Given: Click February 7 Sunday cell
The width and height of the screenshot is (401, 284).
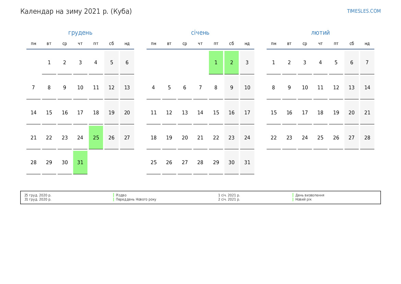Looking at the screenshot, I should [x=367, y=63].
